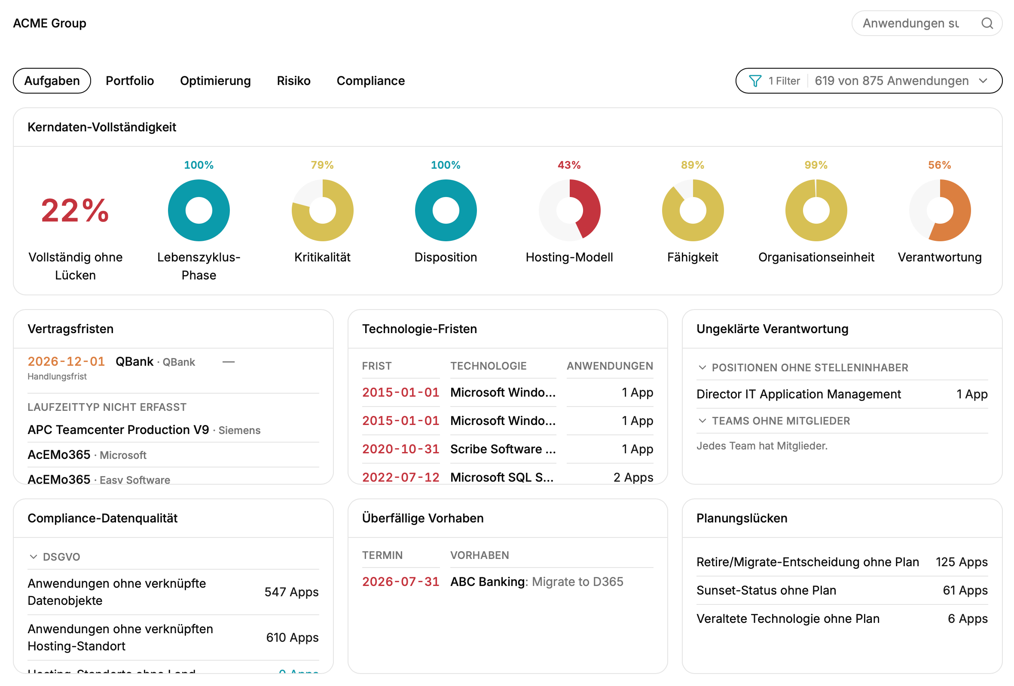Click the Technologie column header
The height and width of the screenshot is (686, 1014).
(488, 366)
